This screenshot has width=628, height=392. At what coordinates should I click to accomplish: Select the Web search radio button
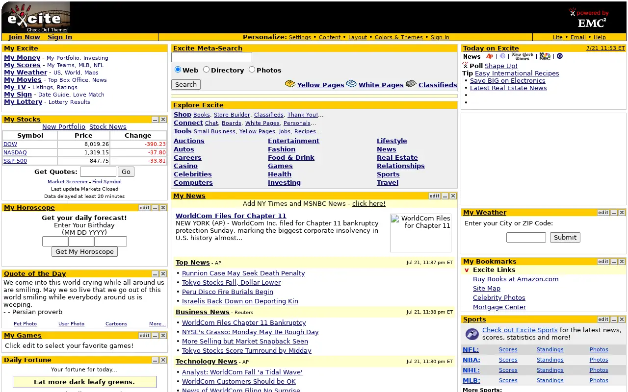[178, 70]
